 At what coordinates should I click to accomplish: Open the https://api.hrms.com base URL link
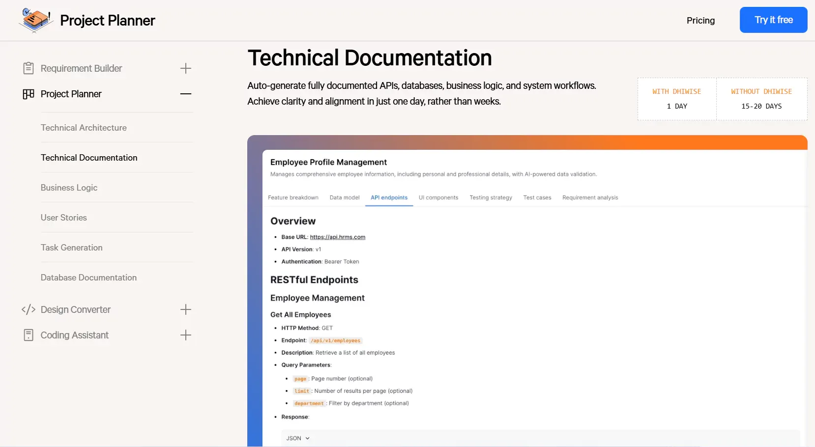tap(338, 237)
